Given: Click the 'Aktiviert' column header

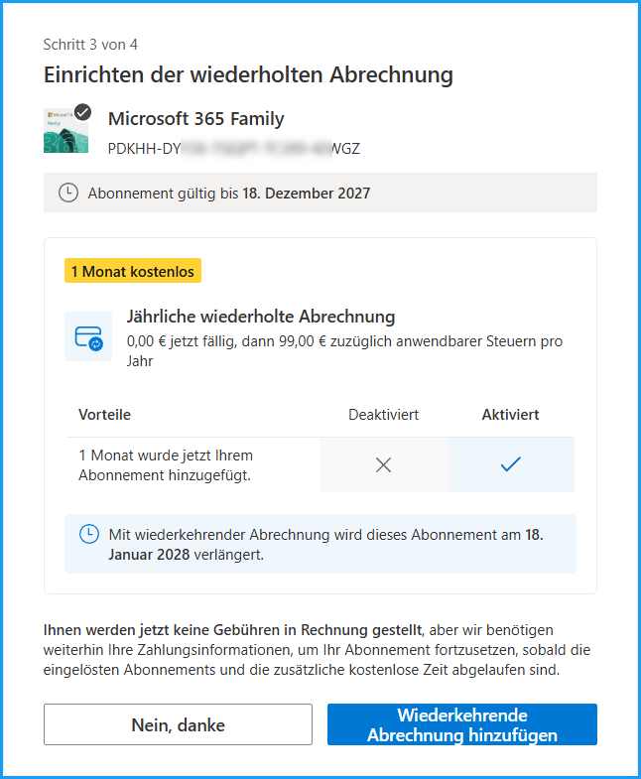Looking at the screenshot, I should (510, 415).
